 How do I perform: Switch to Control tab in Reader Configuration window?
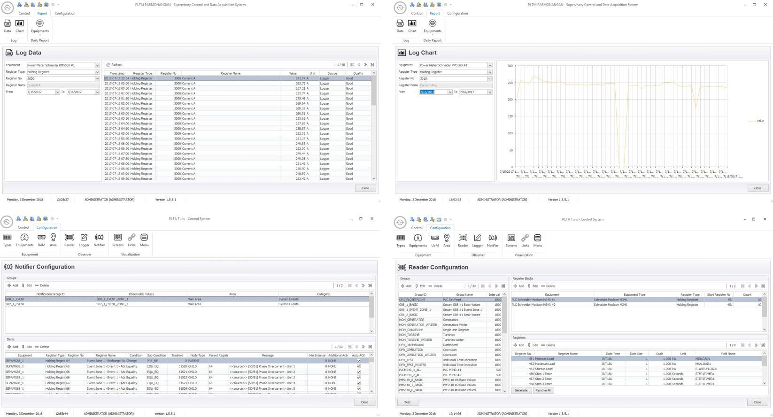pos(417,228)
